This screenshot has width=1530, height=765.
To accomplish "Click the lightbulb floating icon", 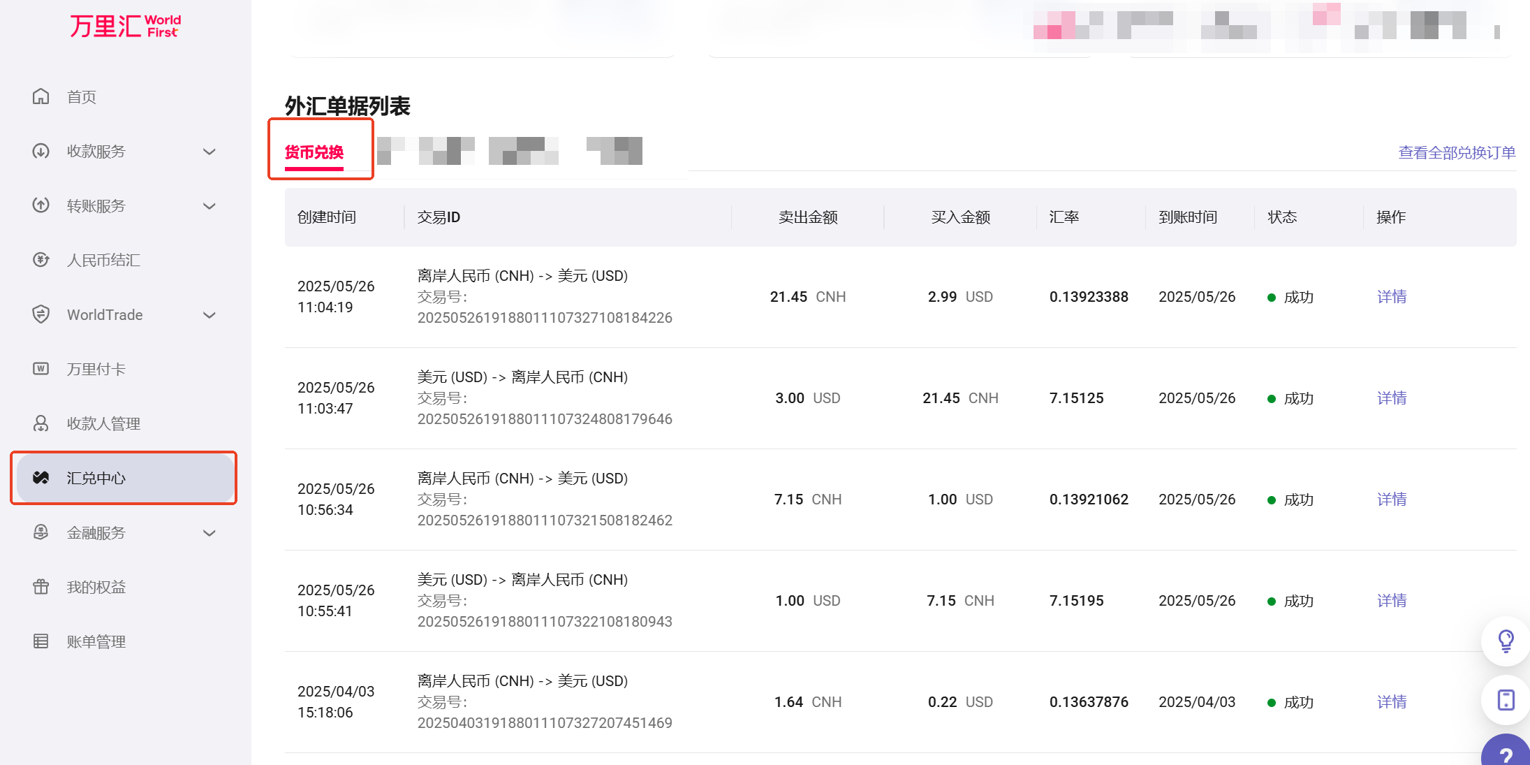I will [1506, 641].
